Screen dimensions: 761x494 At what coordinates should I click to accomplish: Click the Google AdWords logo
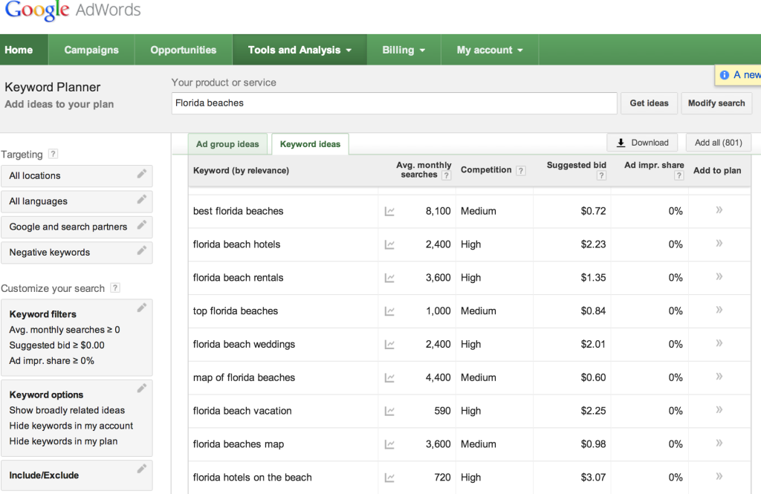click(73, 10)
